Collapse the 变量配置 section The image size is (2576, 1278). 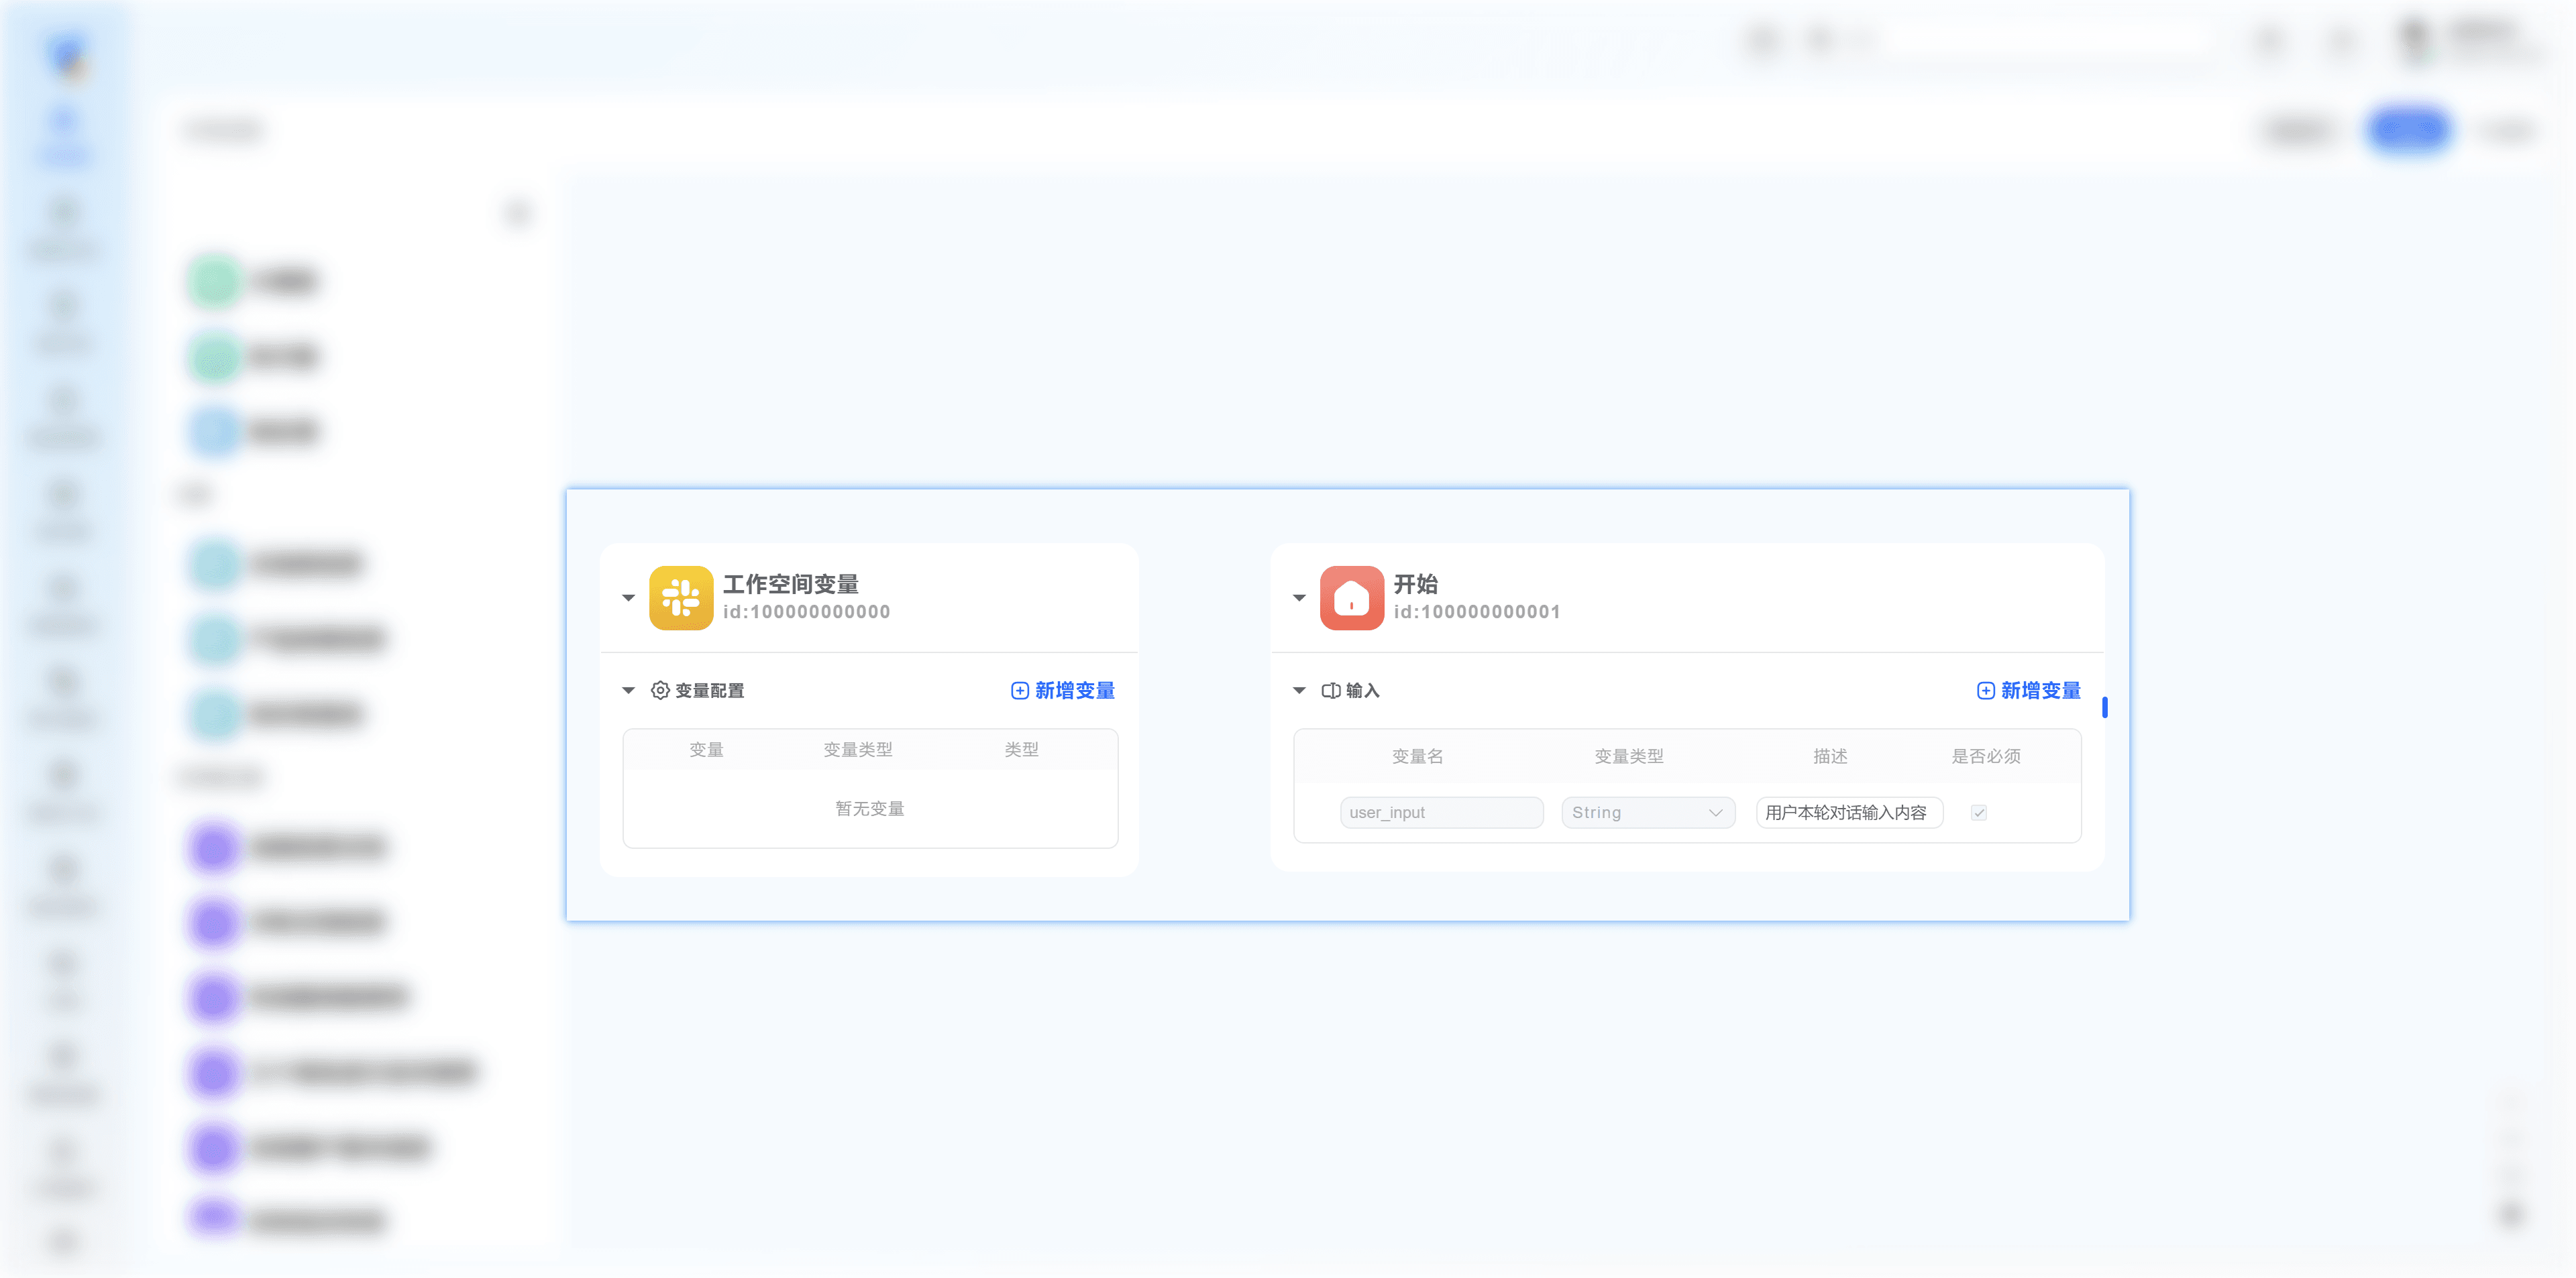coord(628,691)
